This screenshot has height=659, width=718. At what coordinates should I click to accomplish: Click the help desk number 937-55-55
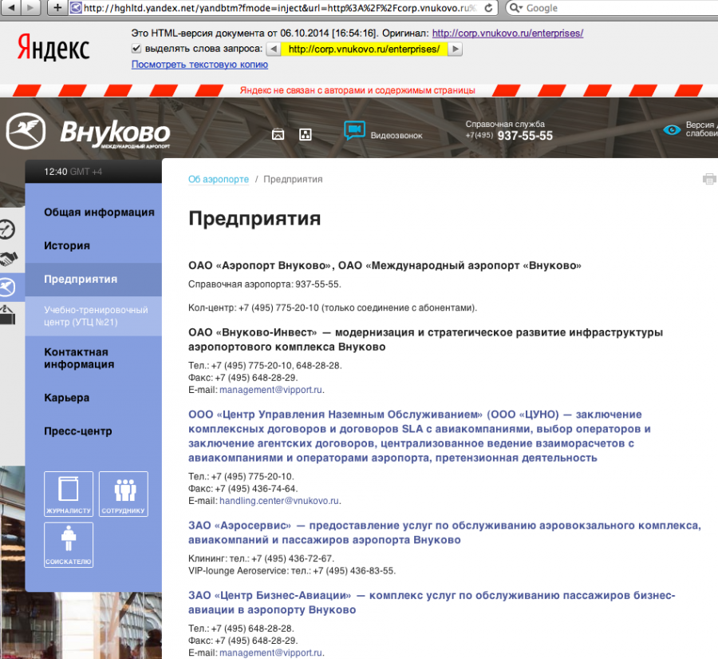525,136
